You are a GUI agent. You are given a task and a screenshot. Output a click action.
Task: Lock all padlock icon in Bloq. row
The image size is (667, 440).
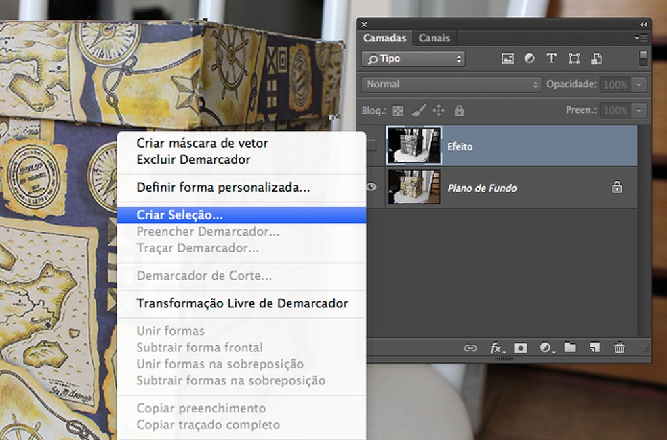[x=459, y=110]
